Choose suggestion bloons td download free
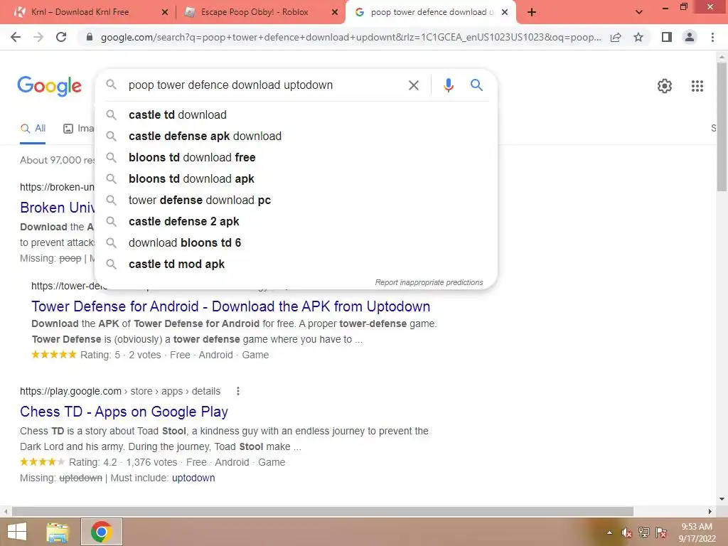728x546 pixels. coord(296,157)
